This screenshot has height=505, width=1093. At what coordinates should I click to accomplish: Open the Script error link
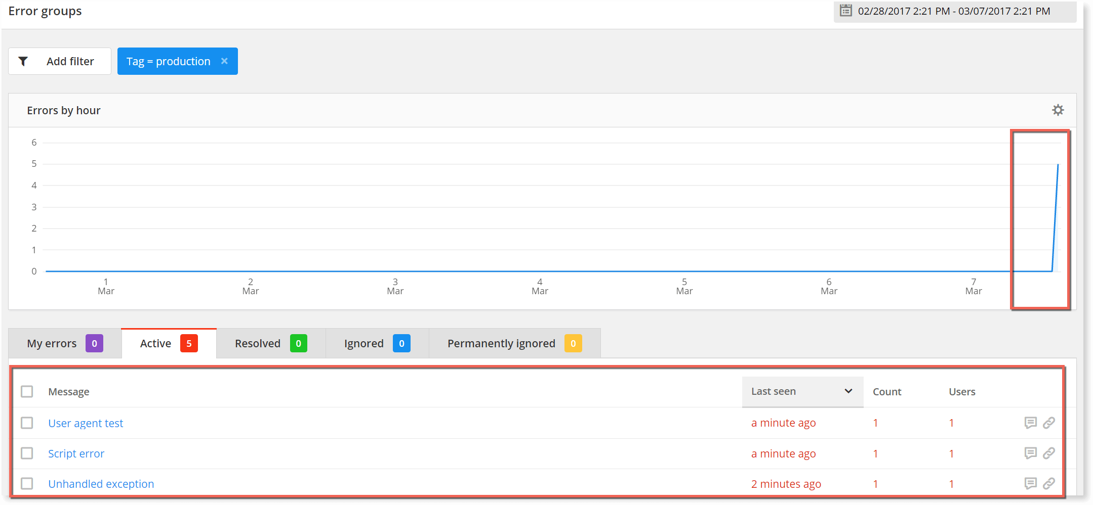76,453
